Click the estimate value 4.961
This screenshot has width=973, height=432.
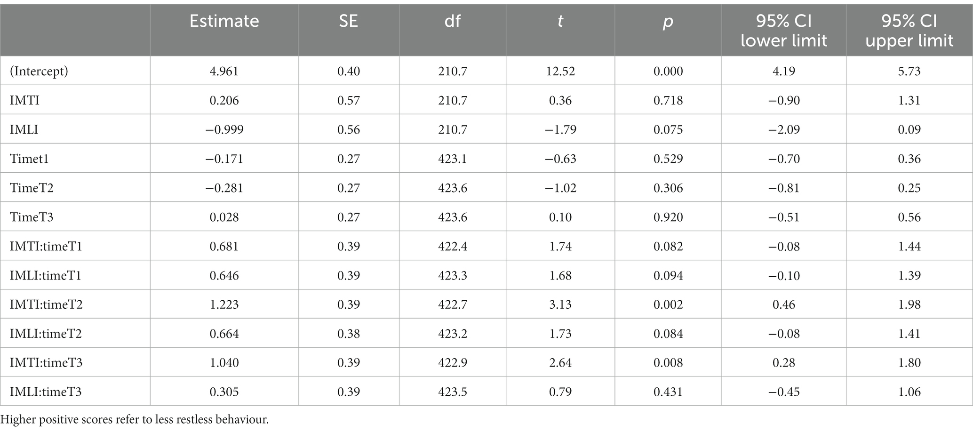tap(224, 71)
